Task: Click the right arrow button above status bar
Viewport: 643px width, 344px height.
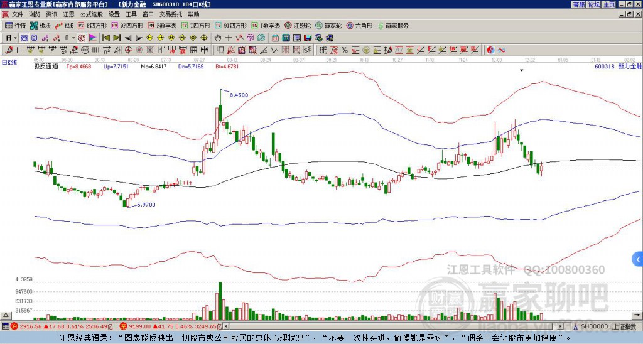Action: coord(637,315)
